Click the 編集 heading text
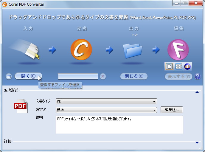This screenshot has width=205, height=152. [x=179, y=28]
